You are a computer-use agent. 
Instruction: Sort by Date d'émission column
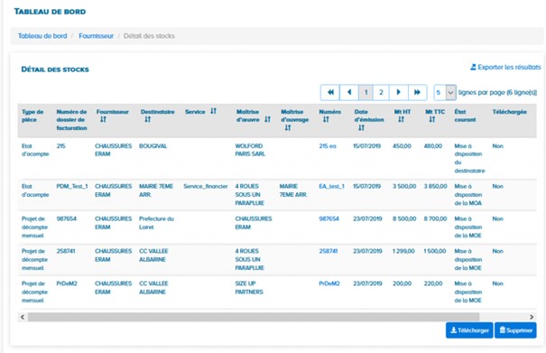[x=362, y=128]
